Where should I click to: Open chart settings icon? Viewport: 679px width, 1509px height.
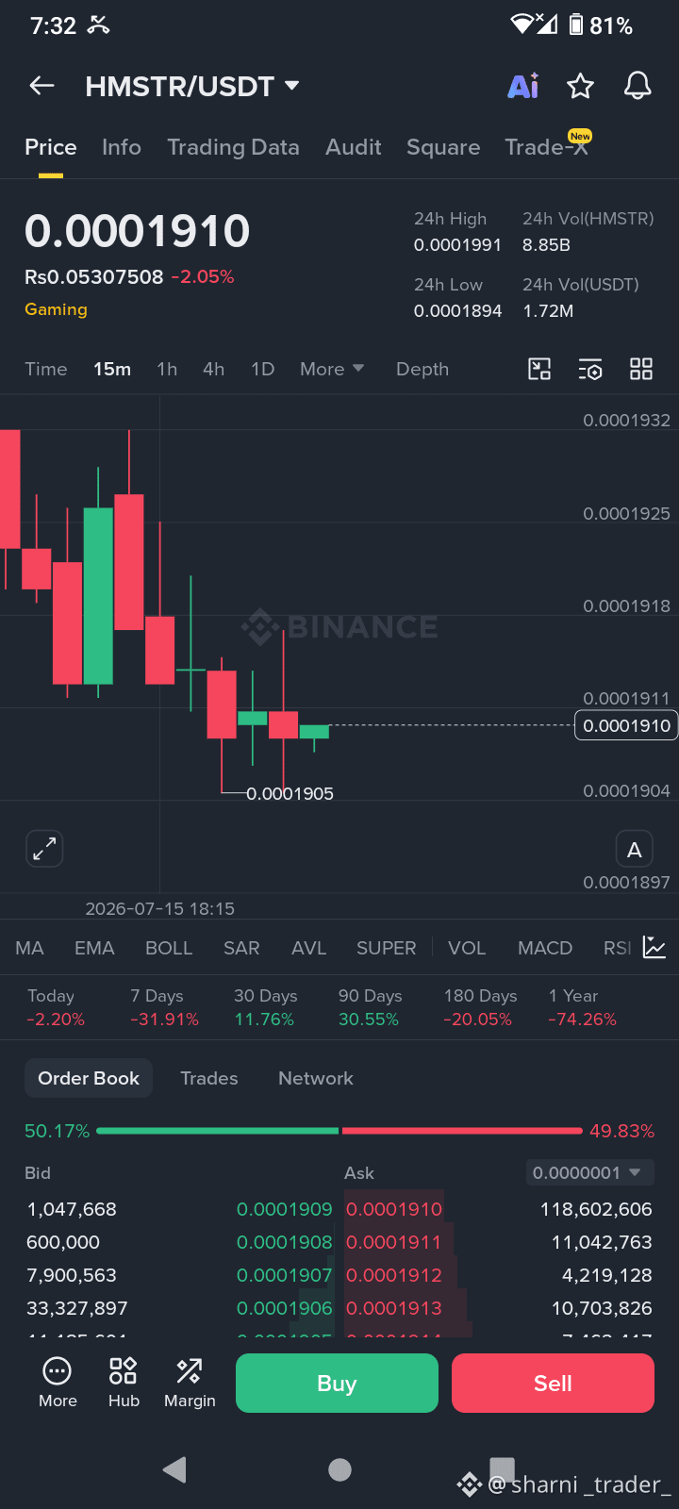[590, 369]
